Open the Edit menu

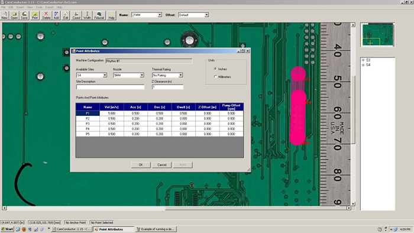(x=11, y=7)
